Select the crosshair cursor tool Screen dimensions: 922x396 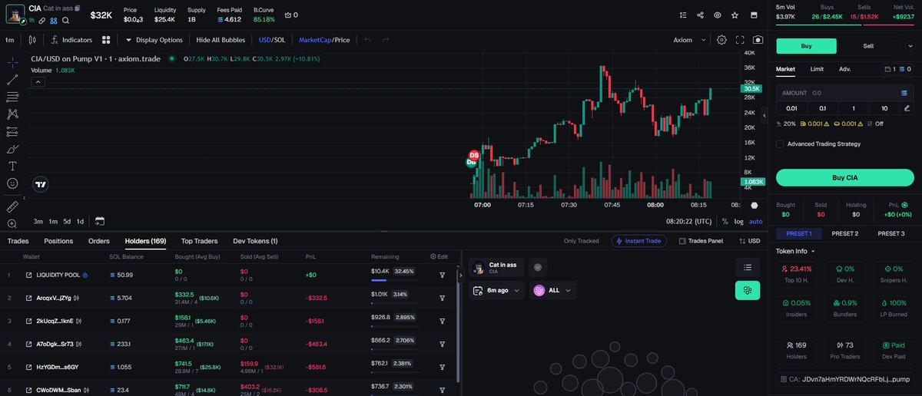12,62
